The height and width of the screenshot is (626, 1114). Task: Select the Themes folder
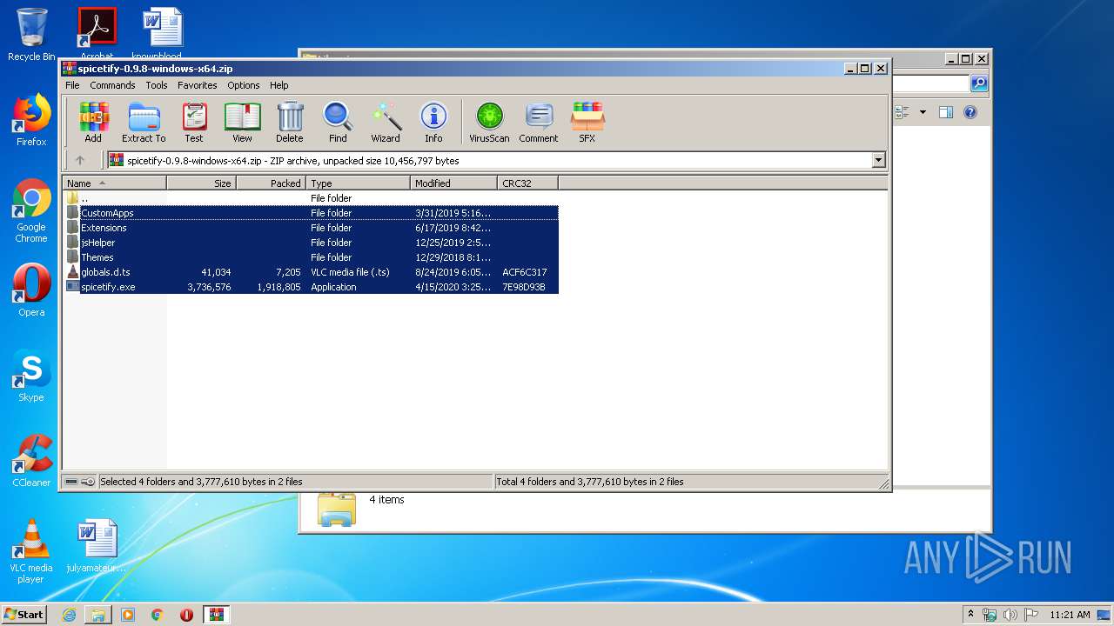click(x=312, y=257)
